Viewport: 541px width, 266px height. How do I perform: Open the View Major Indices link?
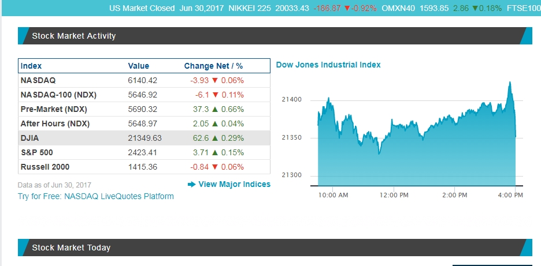click(x=234, y=184)
